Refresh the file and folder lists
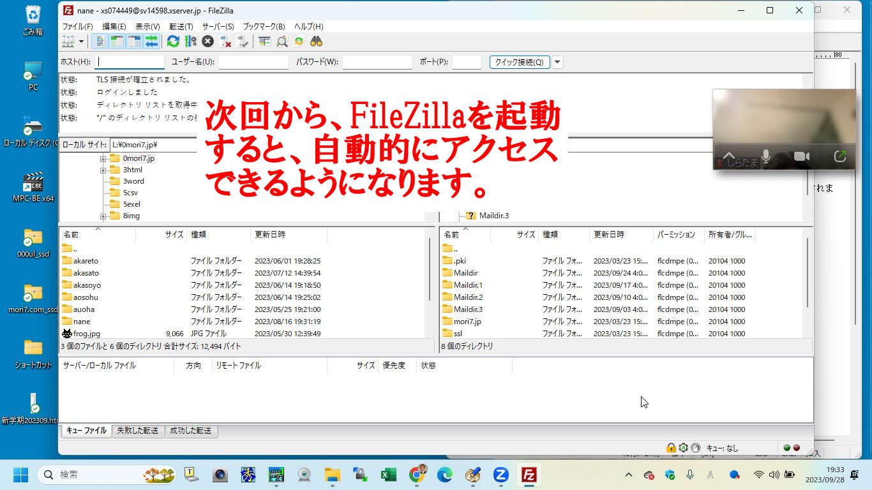 173,41
